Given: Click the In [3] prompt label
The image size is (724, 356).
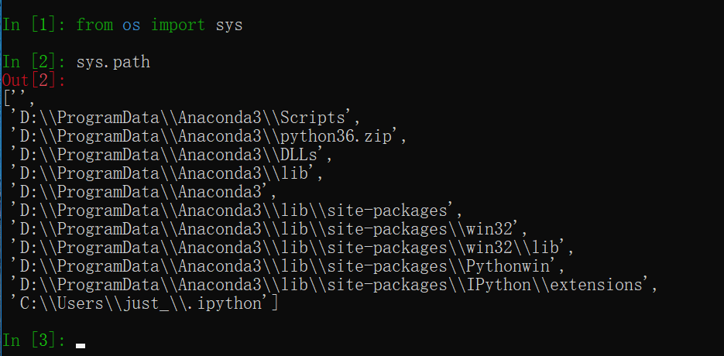Looking at the screenshot, I should (x=34, y=341).
